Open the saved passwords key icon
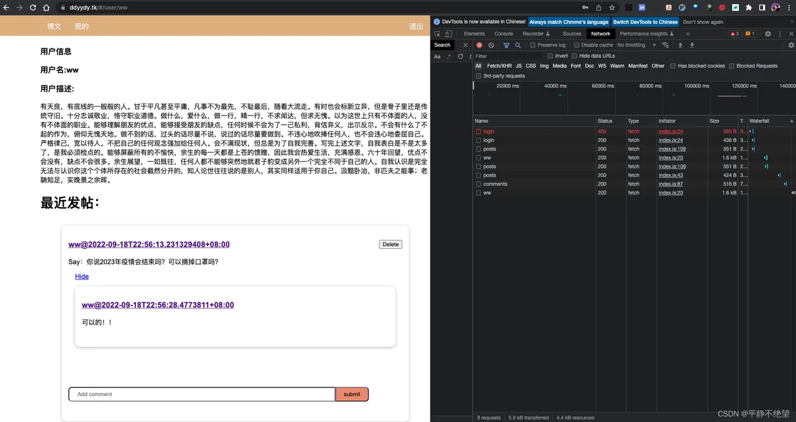Viewport: 796px width, 422px height. coord(585,7)
